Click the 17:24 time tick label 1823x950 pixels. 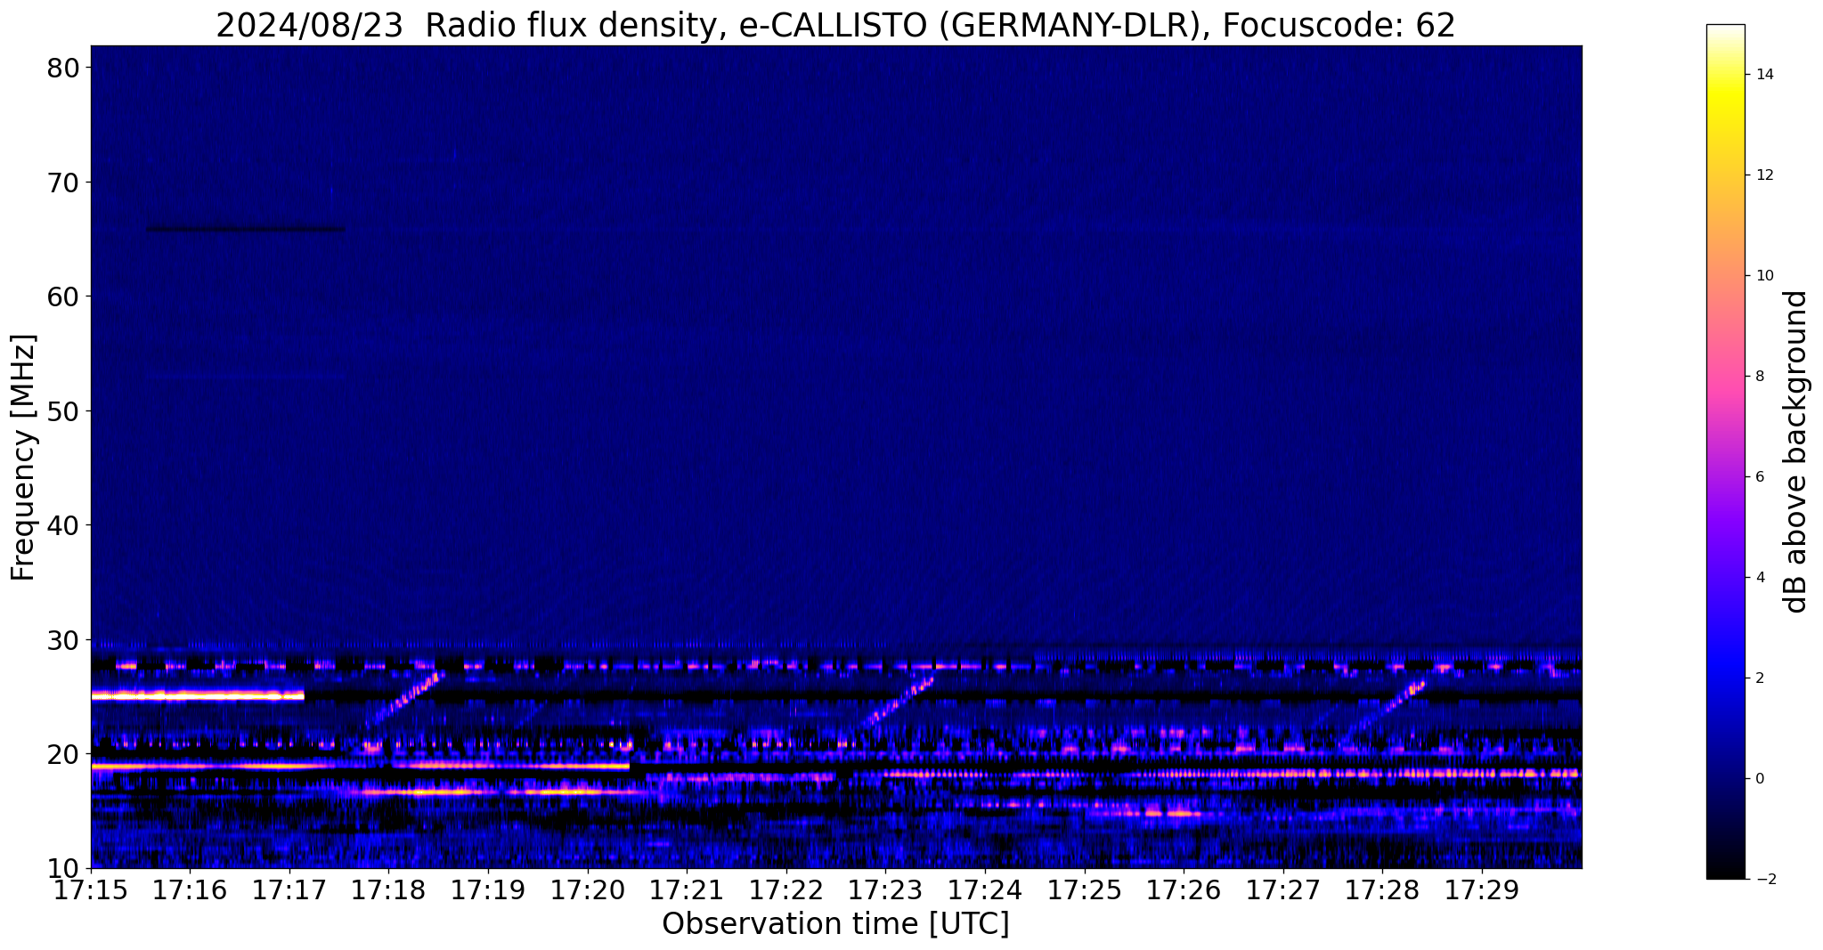click(985, 890)
